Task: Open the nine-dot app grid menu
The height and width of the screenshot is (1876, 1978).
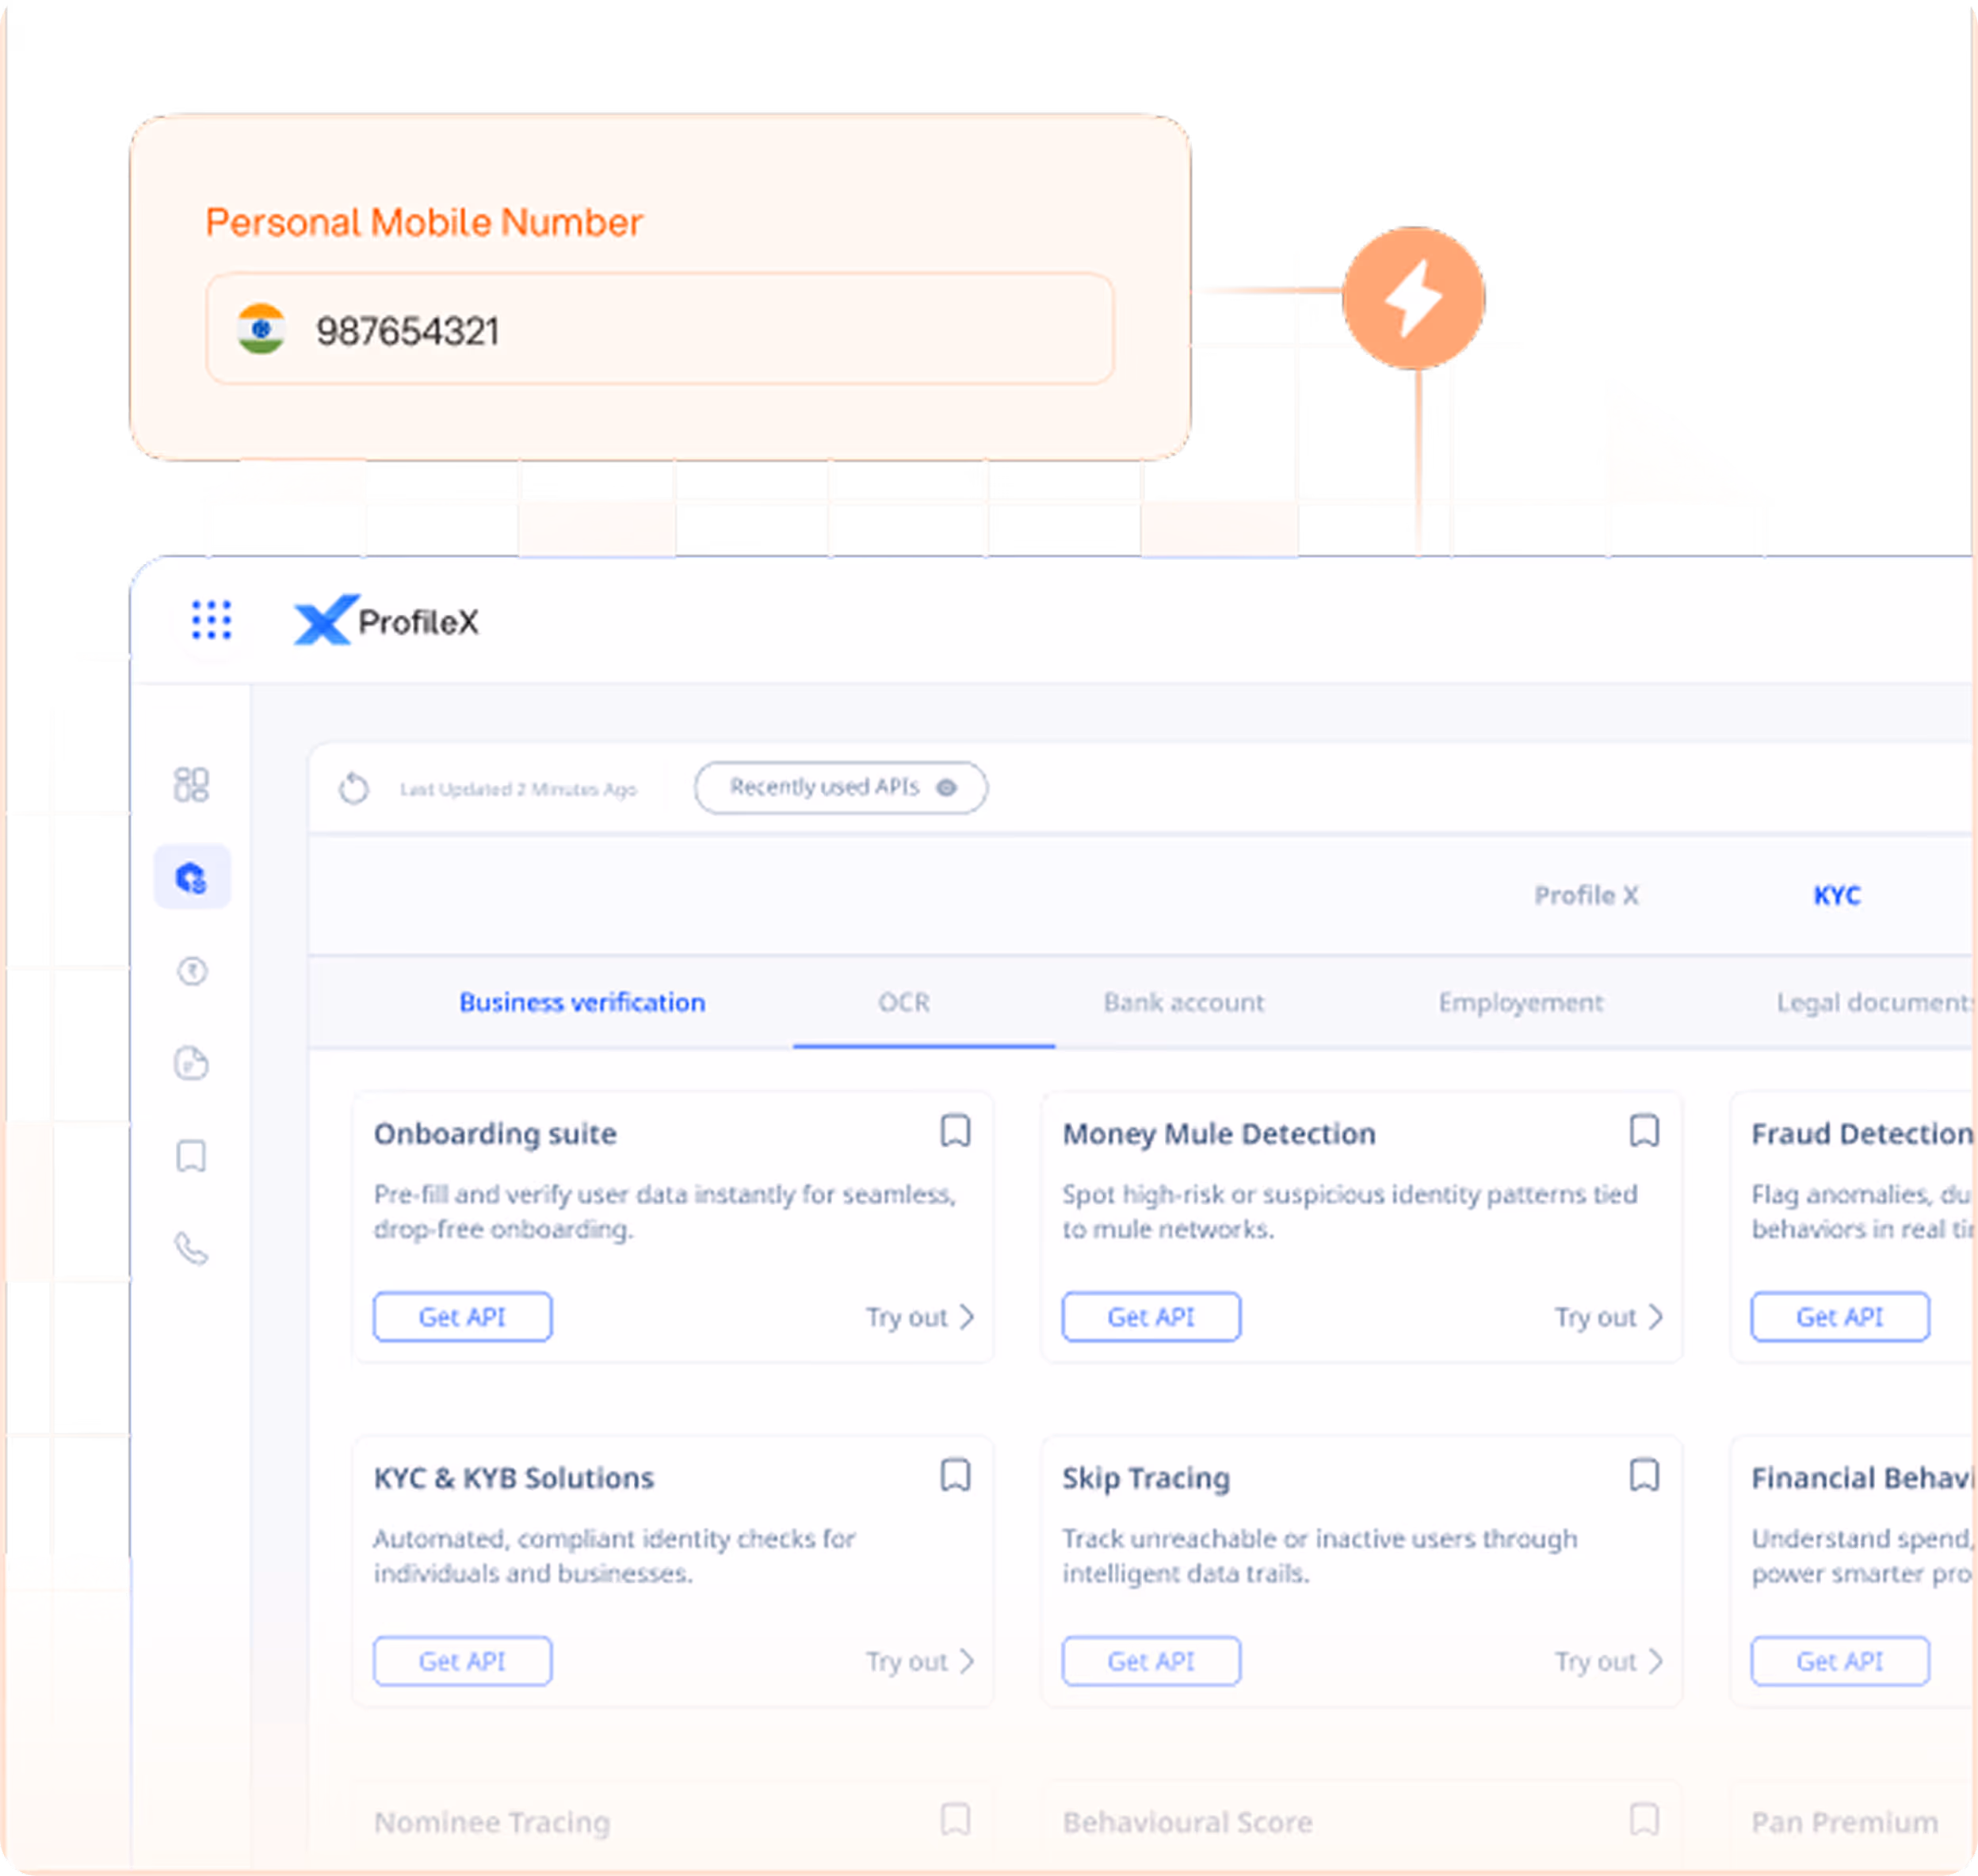Action: tap(211, 620)
